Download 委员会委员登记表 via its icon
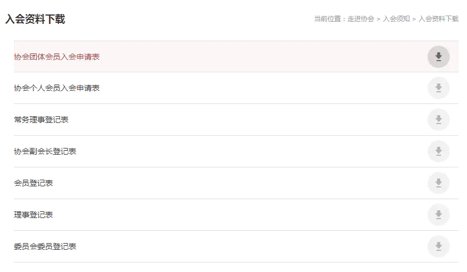The image size is (467, 272). pos(439,246)
